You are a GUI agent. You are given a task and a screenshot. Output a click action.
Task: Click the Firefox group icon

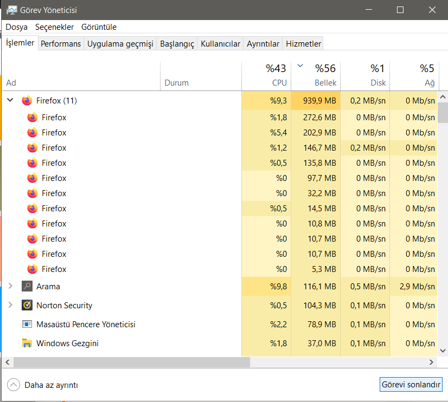tap(27, 100)
